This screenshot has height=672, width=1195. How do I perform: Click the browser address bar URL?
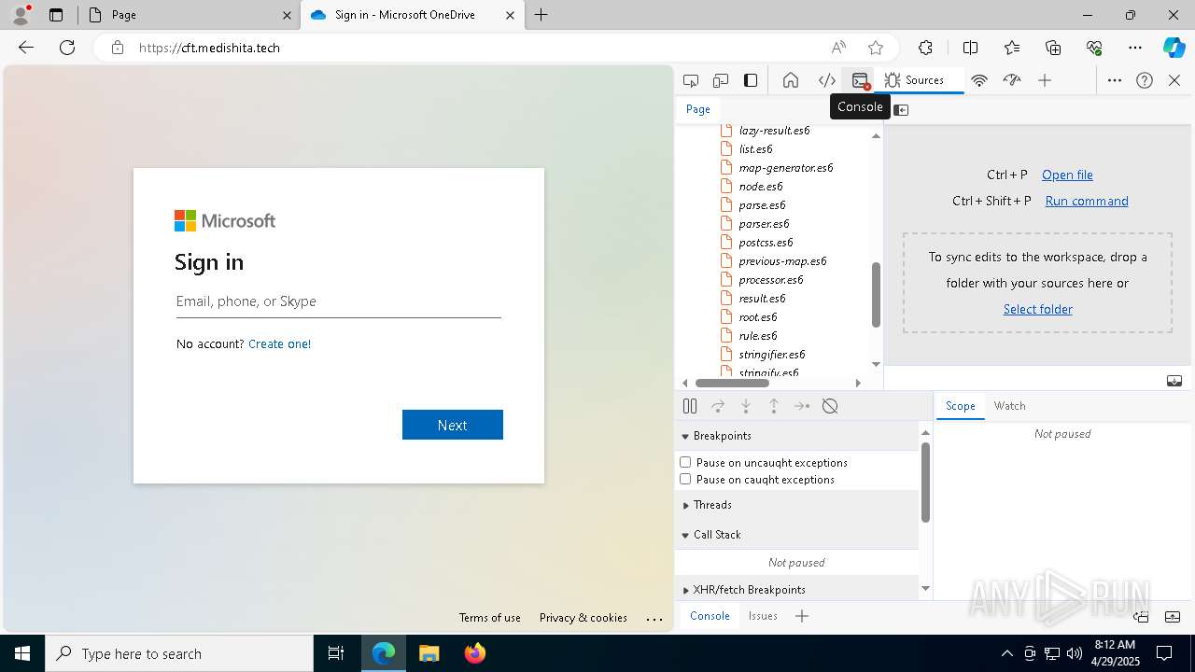(x=209, y=48)
